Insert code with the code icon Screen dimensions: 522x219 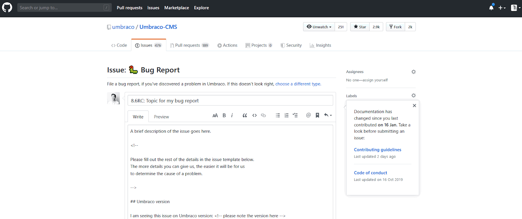[x=254, y=115]
